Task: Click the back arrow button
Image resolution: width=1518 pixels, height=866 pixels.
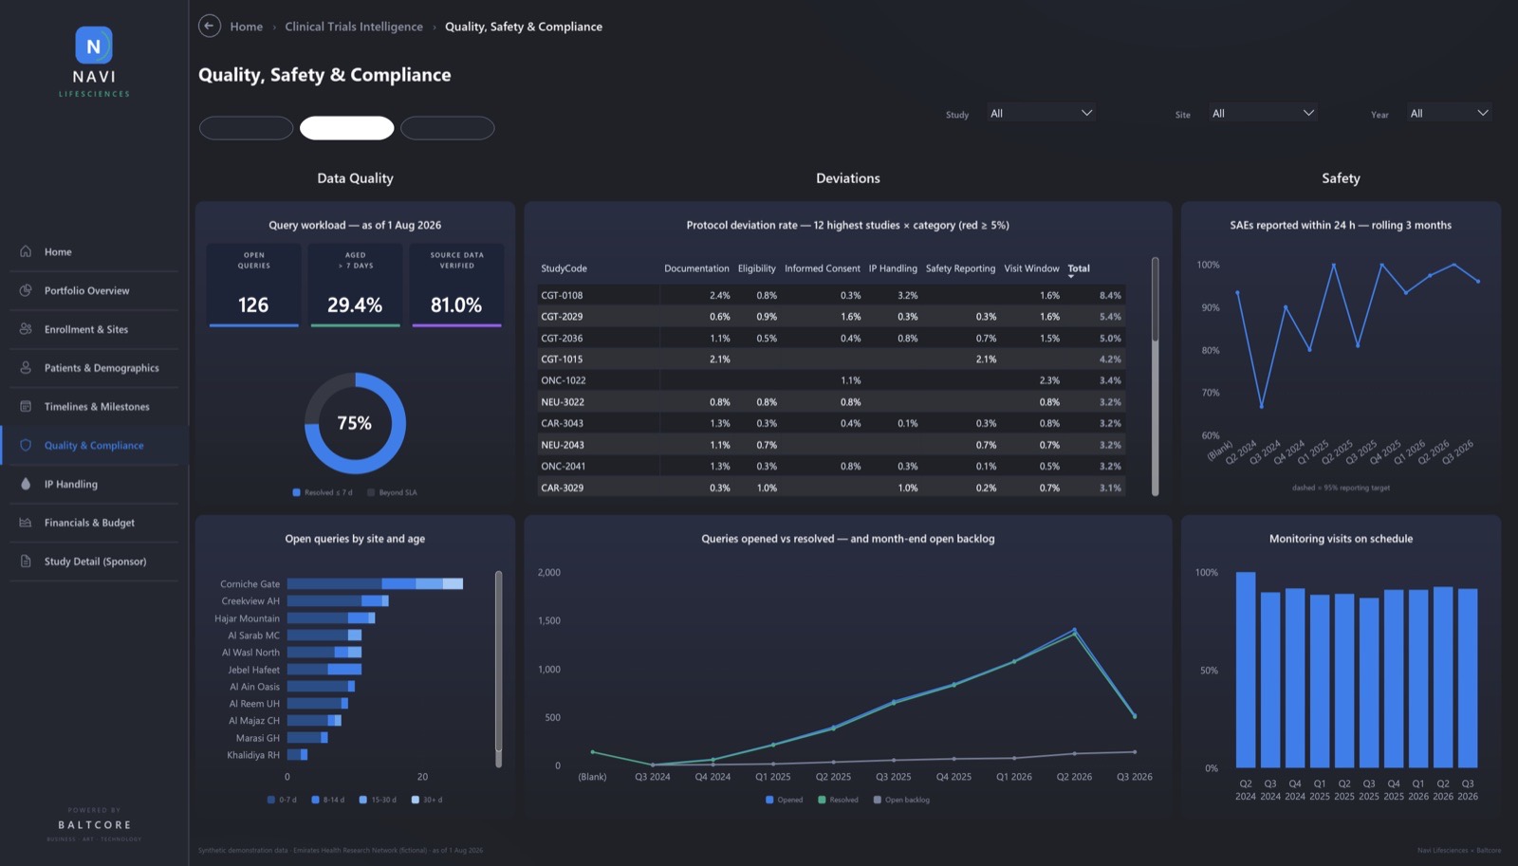Action: 209,27
